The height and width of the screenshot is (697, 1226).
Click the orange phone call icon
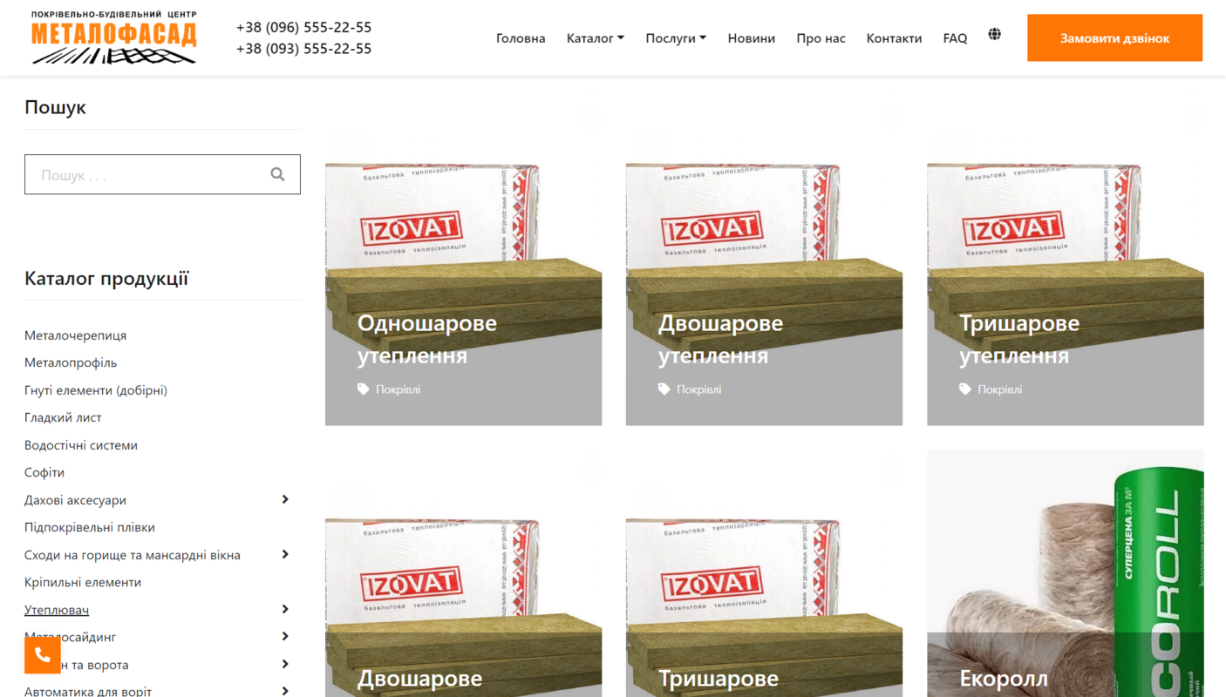tap(43, 655)
